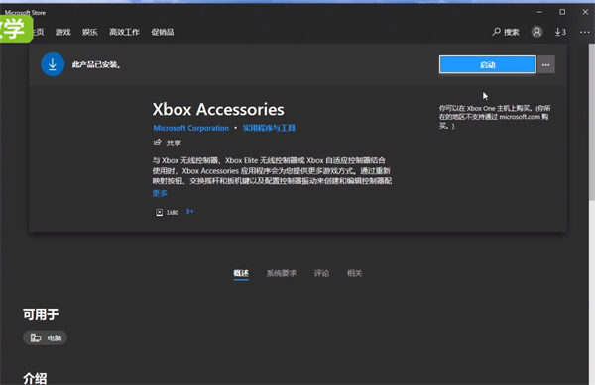Click the blue download circle icon

tap(53, 64)
